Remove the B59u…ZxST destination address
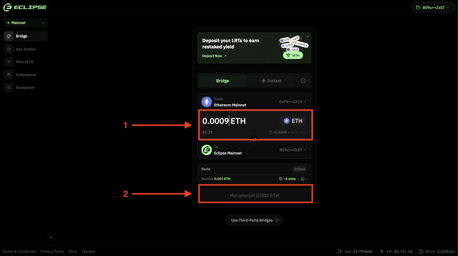This screenshot has width=458, height=256. coord(305,150)
